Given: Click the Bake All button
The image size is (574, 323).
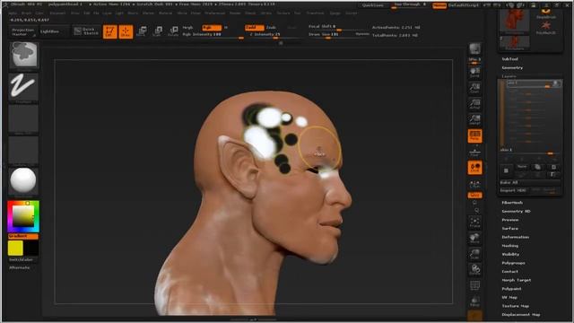Looking at the screenshot, I should pyautogui.click(x=530, y=182).
